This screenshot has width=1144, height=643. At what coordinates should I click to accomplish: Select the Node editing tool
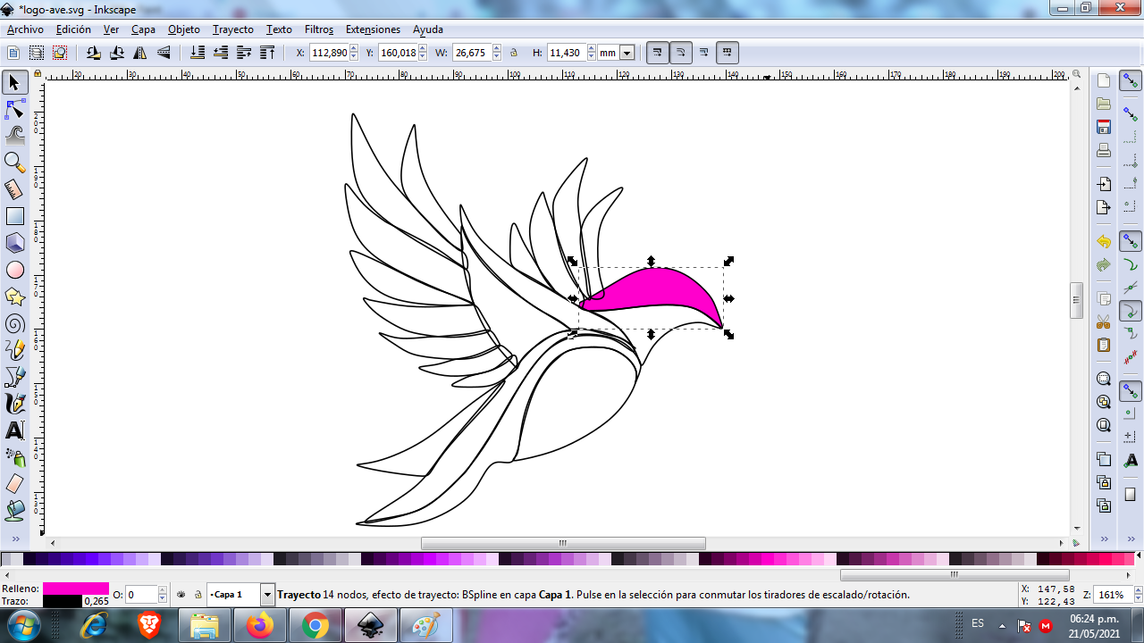(x=14, y=110)
